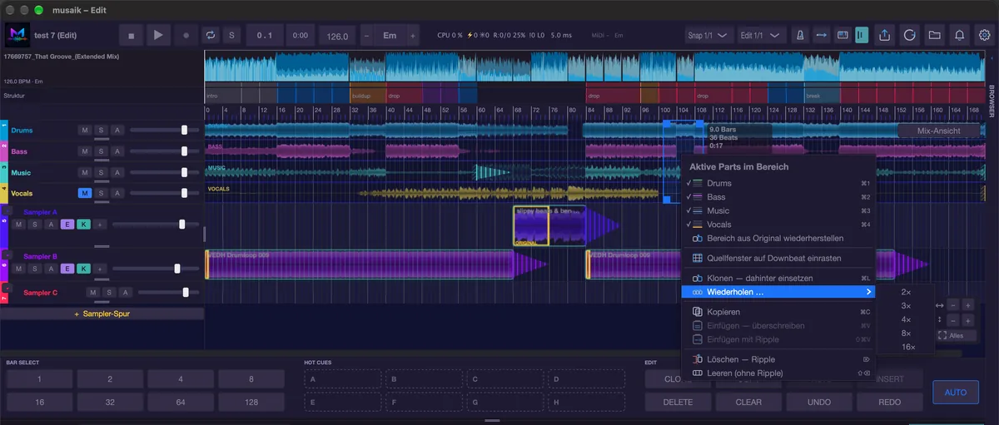The image size is (999, 425).
Task: Choose Leeren (ohne Ripple)
Action: click(778, 373)
